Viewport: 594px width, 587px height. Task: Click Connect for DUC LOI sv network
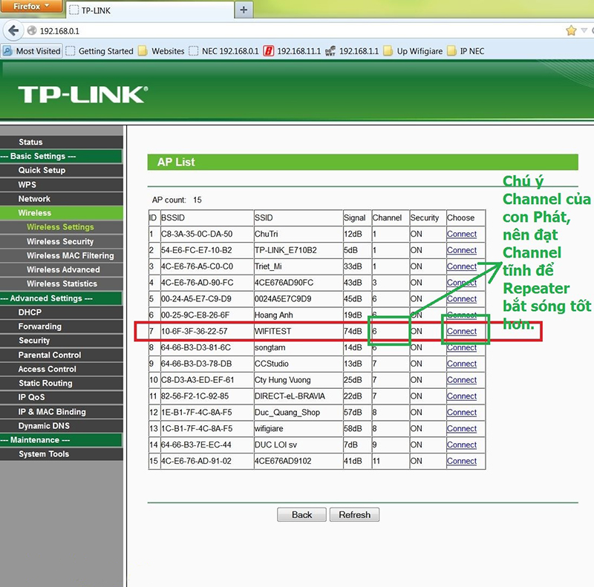[x=461, y=445]
